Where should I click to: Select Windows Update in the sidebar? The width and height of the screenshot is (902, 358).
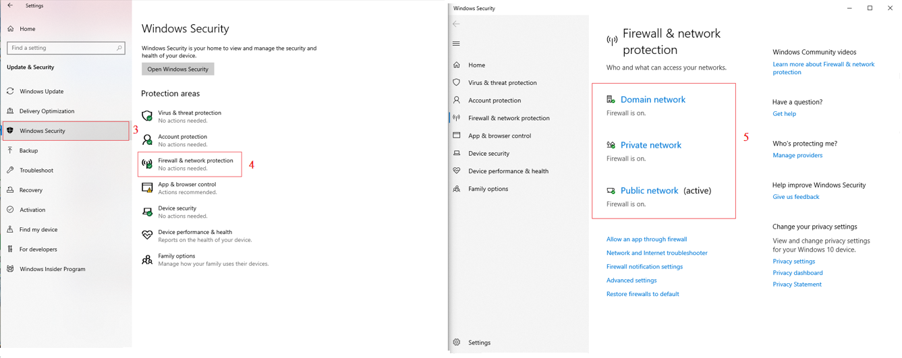coord(42,91)
